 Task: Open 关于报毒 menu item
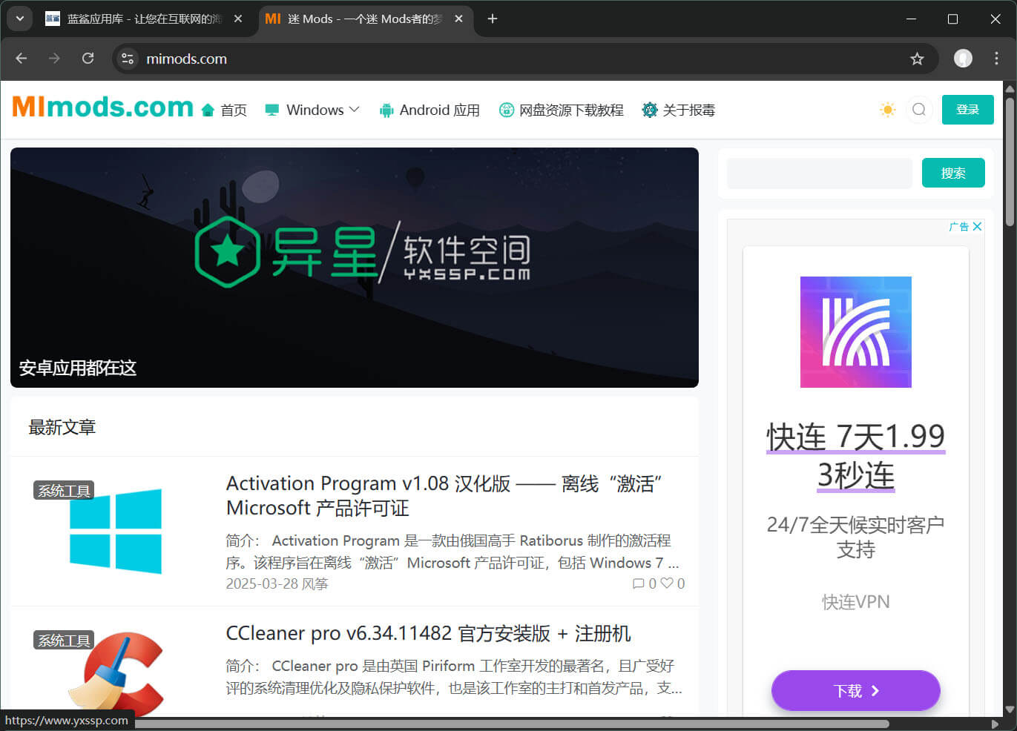[679, 110]
